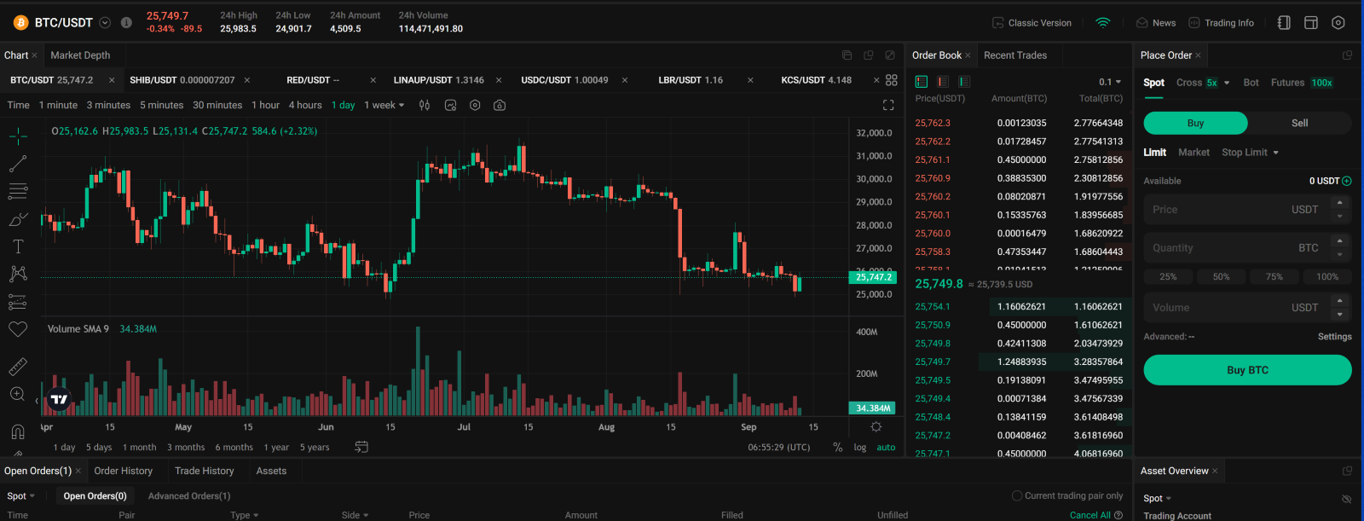The width and height of the screenshot is (1364, 521).
Task: Open the Order History tab
Action: [x=124, y=471]
